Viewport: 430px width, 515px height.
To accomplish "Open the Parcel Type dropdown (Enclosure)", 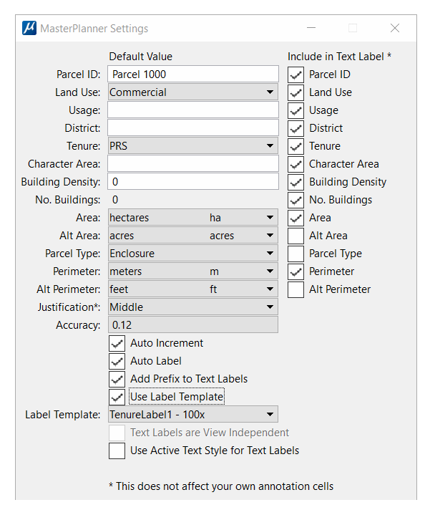I will 193,254.
